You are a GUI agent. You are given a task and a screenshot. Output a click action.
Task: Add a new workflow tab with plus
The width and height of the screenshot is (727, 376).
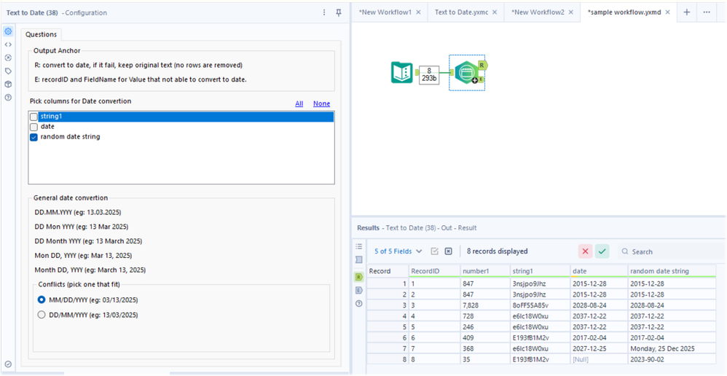pyautogui.click(x=687, y=12)
